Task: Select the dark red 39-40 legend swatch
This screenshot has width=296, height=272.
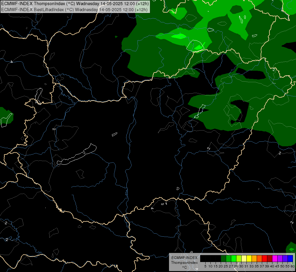Action: [x=270, y=258]
